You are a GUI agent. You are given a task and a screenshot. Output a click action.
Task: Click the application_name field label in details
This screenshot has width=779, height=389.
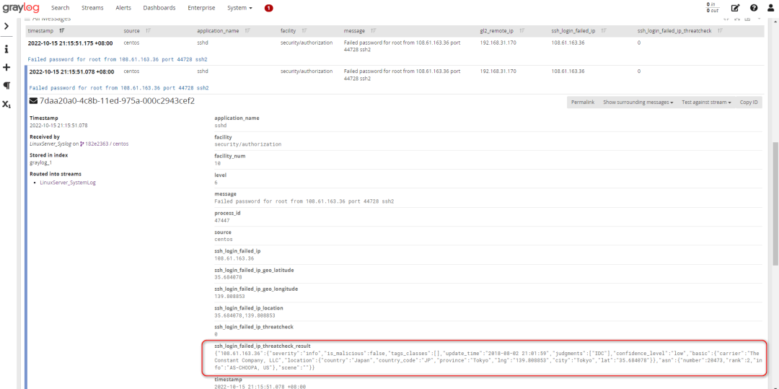pyautogui.click(x=237, y=118)
